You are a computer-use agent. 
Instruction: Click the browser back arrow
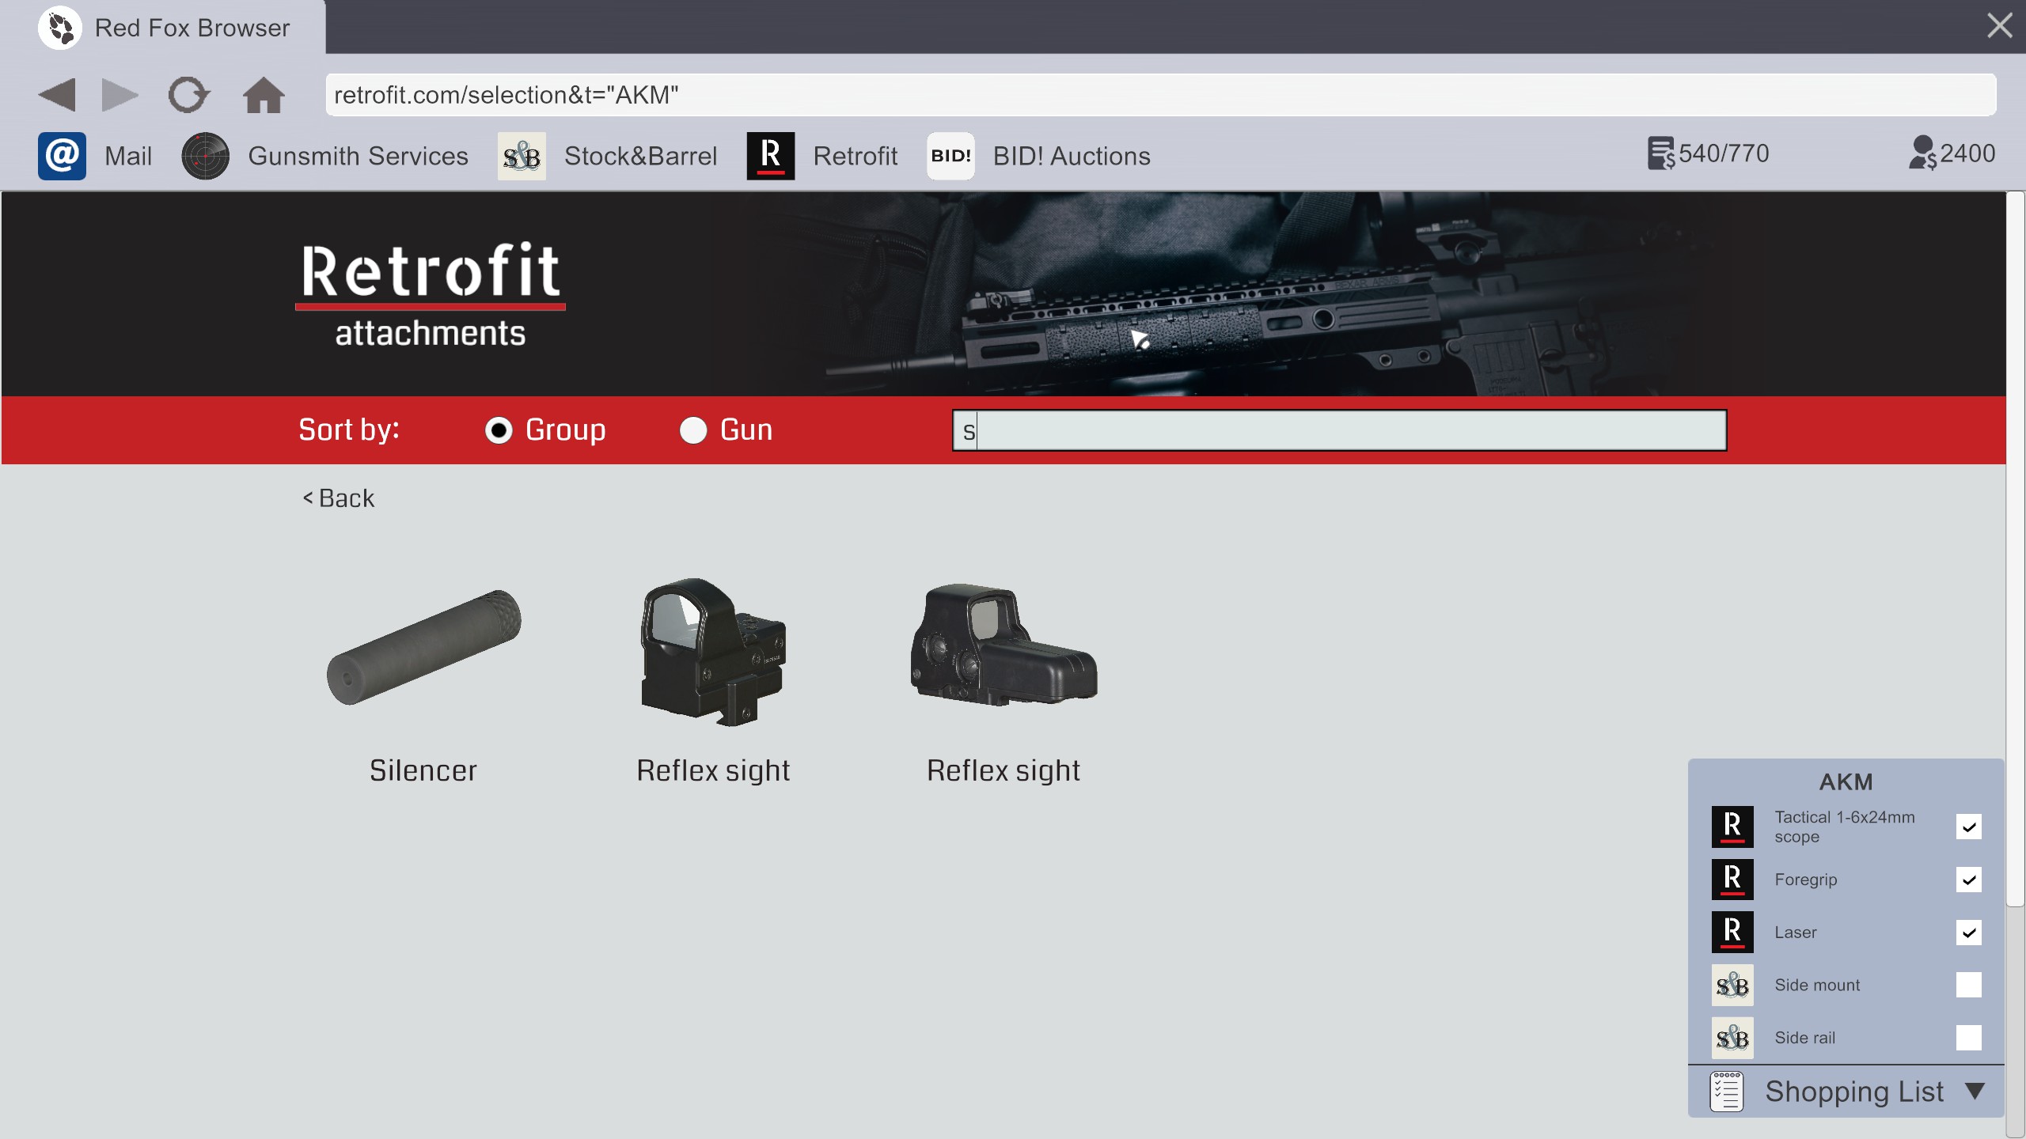click(x=57, y=95)
